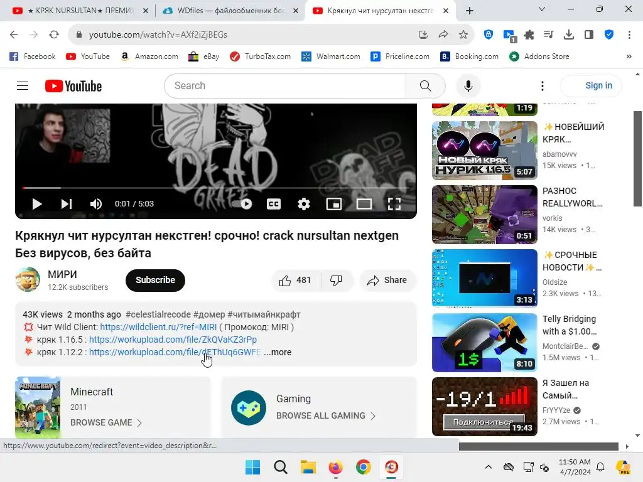This screenshot has height=482, width=643.
Task: Toggle the autoplay switch in player
Action: (x=242, y=204)
